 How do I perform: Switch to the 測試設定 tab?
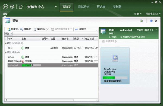(84, 7)
